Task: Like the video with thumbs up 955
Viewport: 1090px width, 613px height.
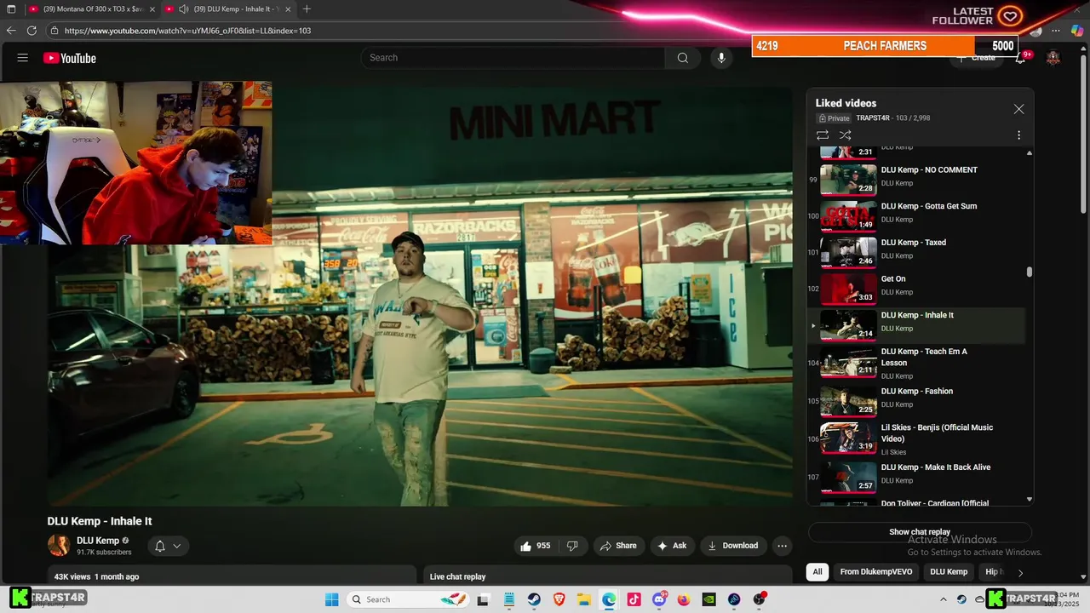Action: pos(536,546)
